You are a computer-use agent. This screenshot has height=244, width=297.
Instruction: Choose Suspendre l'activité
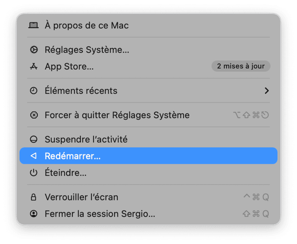pos(86,139)
